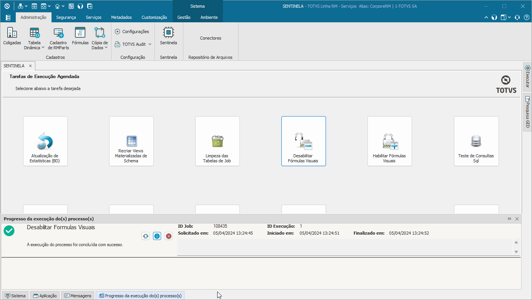This screenshot has width=532, height=300.
Task: Click the theme globe icon near help
Action: tap(494, 17)
